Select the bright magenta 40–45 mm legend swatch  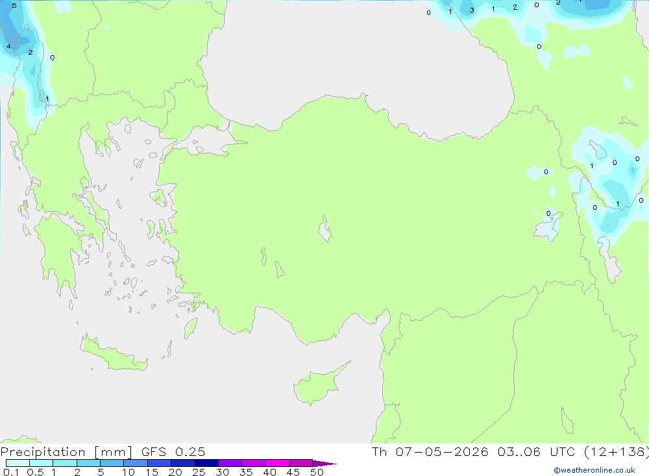click(277, 463)
